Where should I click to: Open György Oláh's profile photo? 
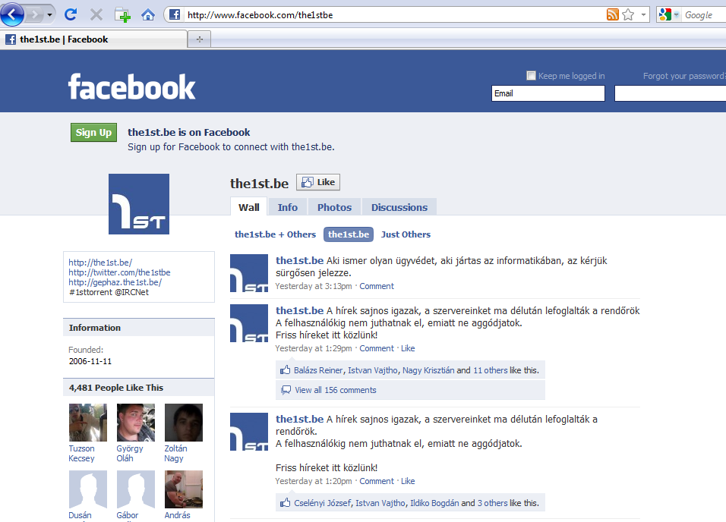click(x=136, y=423)
